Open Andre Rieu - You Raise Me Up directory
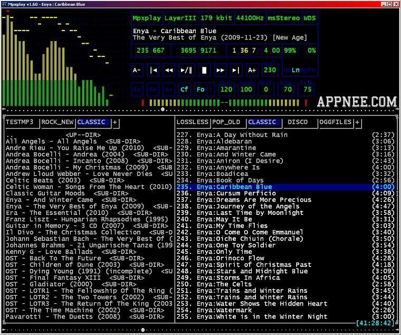Viewport: 401px width, 335px height. click(x=89, y=148)
